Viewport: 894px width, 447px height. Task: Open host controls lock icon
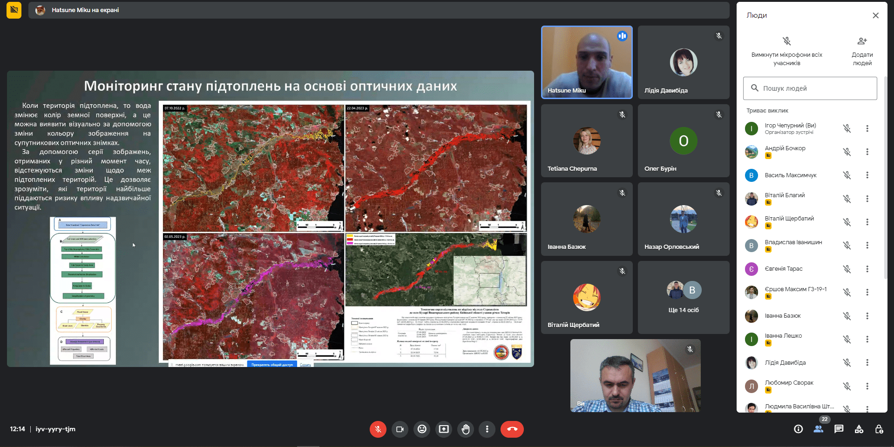point(879,429)
